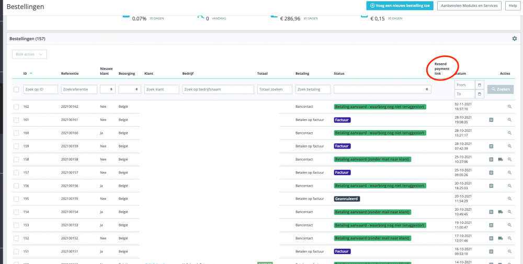The width and height of the screenshot is (523, 264).
Task: Tick the checkbox for order 162
Action: 16,107
